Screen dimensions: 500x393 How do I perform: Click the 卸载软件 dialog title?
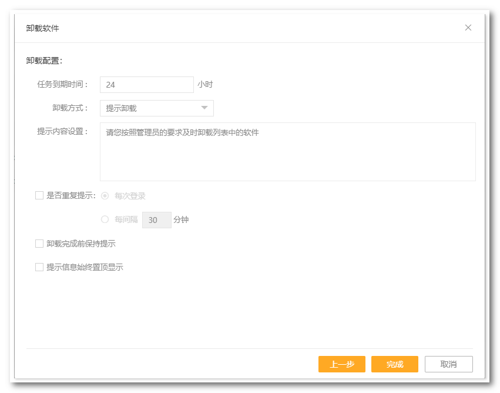click(42, 28)
